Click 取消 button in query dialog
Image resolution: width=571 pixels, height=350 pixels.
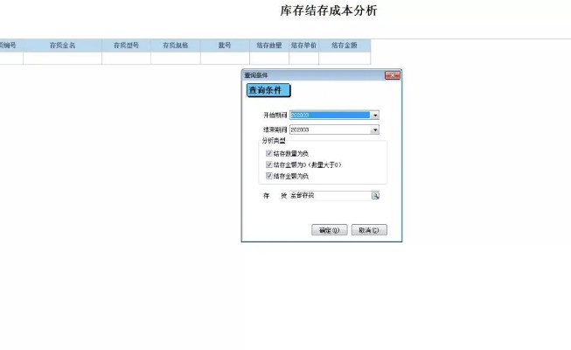(x=369, y=230)
